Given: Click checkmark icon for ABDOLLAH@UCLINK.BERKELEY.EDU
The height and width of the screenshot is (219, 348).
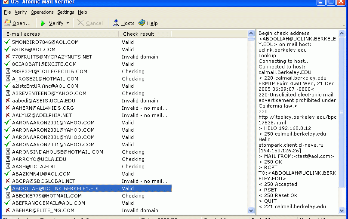Looking at the screenshot, I should (7, 188).
